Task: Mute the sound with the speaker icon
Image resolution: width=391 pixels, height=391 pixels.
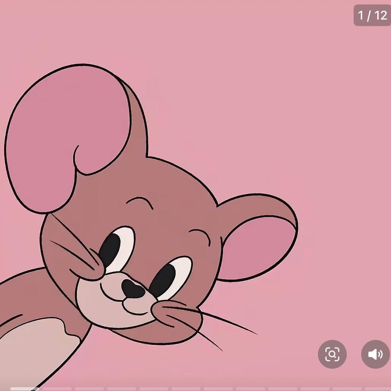Action: (x=375, y=354)
